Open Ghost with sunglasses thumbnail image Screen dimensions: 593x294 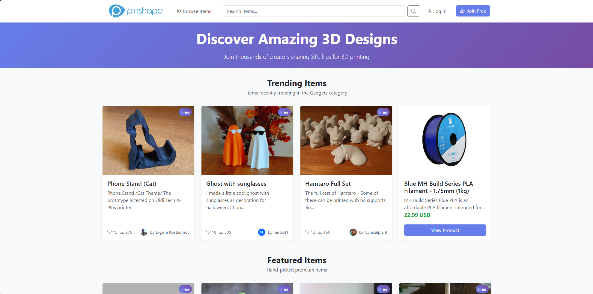point(247,140)
